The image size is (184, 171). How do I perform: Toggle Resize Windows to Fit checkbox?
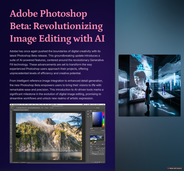18,108
